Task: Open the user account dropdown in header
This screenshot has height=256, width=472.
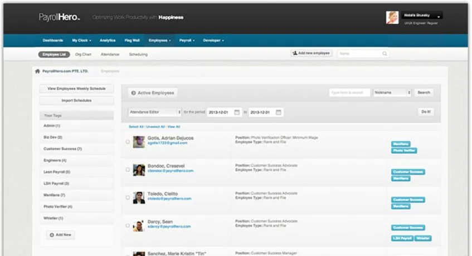Action: (422, 16)
